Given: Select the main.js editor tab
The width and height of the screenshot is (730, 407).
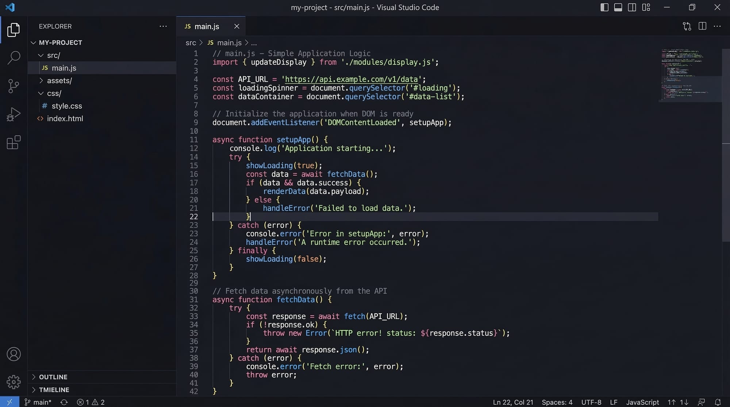Looking at the screenshot, I should 207,26.
